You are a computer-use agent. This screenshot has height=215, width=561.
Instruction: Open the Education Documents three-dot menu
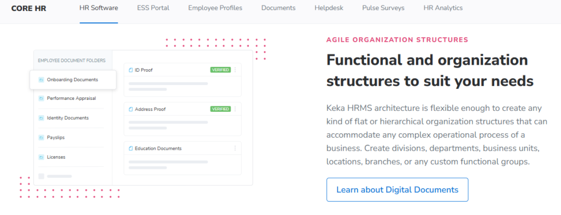pyautogui.click(x=235, y=148)
